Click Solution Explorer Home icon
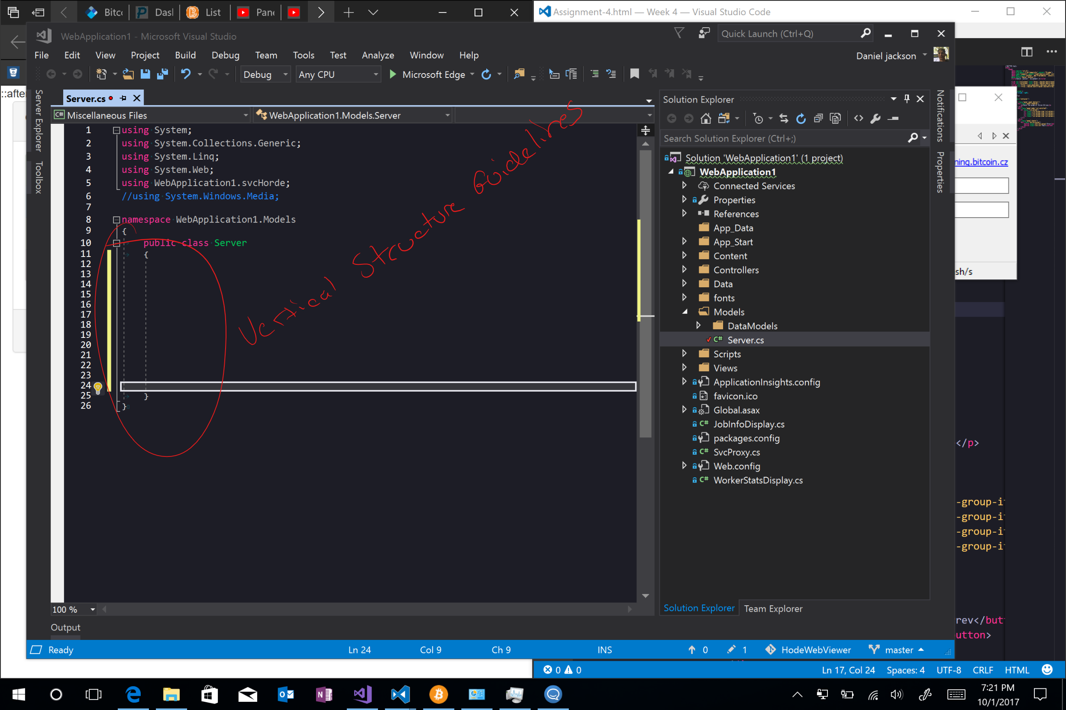The width and height of the screenshot is (1066, 710). [x=705, y=119]
